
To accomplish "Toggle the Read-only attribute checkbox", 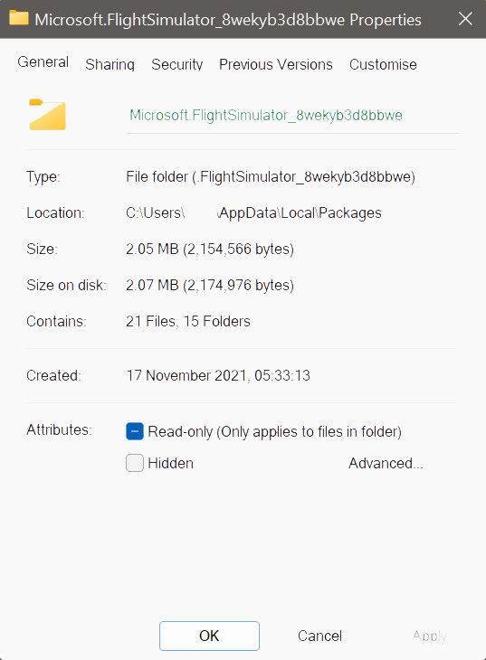I will pyautogui.click(x=135, y=431).
